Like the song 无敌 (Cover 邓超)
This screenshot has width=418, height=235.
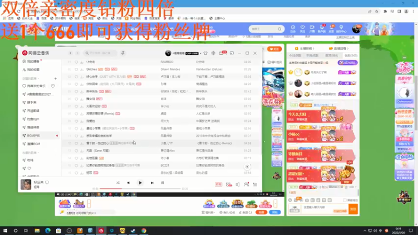point(76,150)
